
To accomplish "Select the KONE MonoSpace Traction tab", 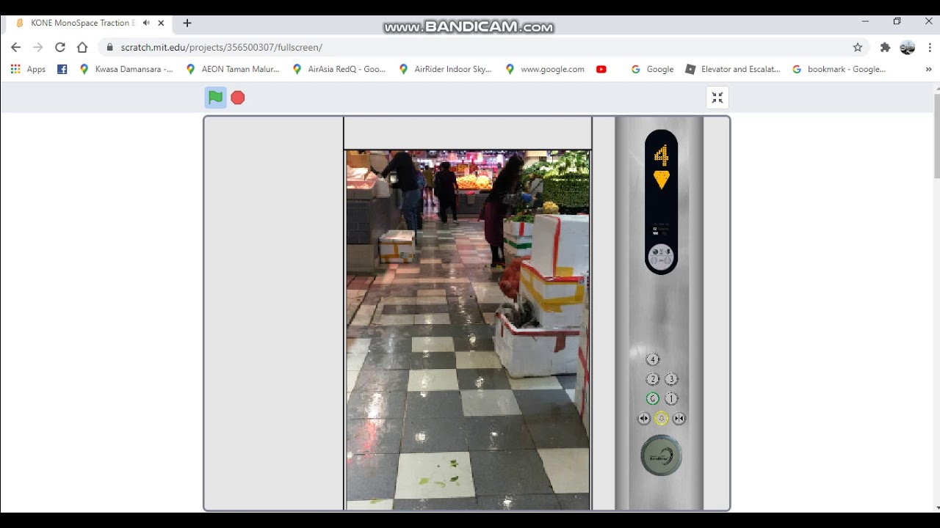I will point(90,23).
